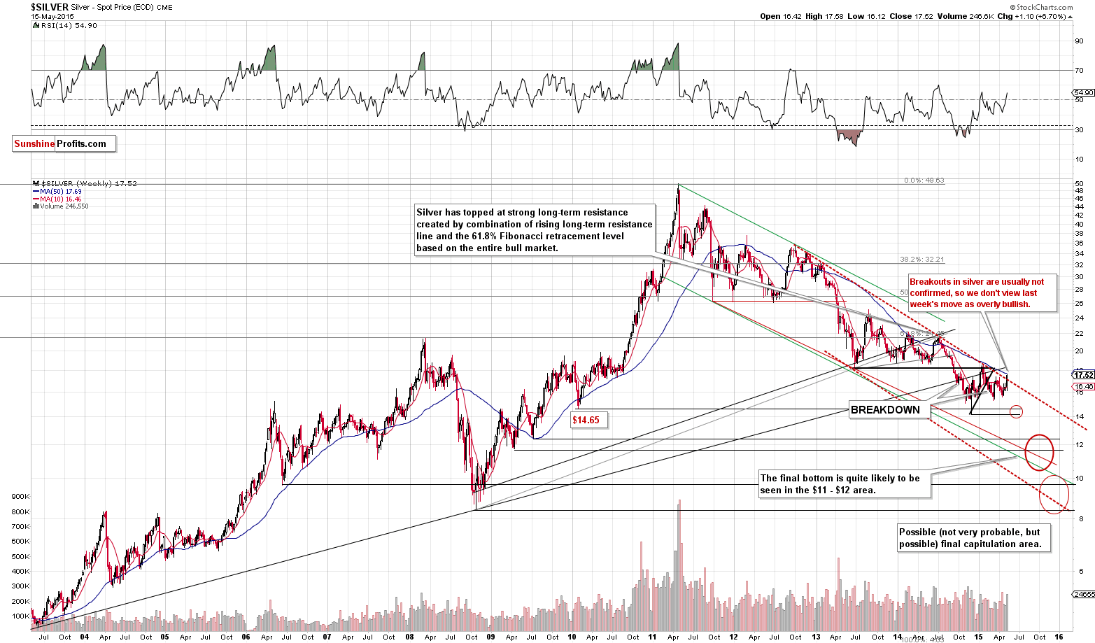The width and height of the screenshot is (1095, 643).
Task: Click the 'final bottom is quite likely' annotation
Action: pyautogui.click(x=845, y=484)
